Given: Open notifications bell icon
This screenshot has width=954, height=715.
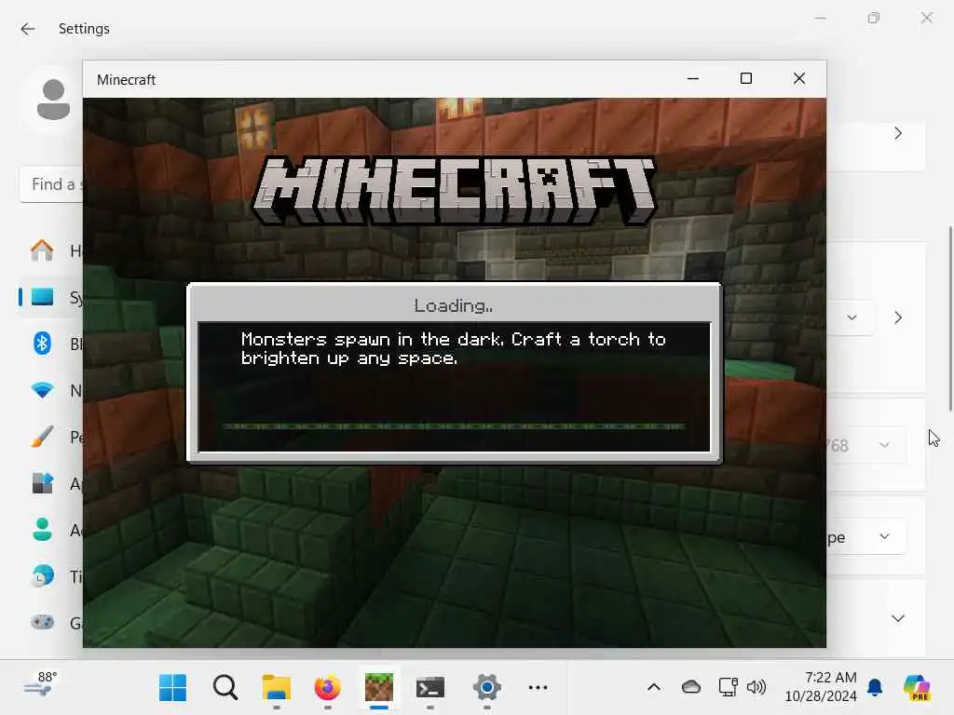Looking at the screenshot, I should point(875,688).
